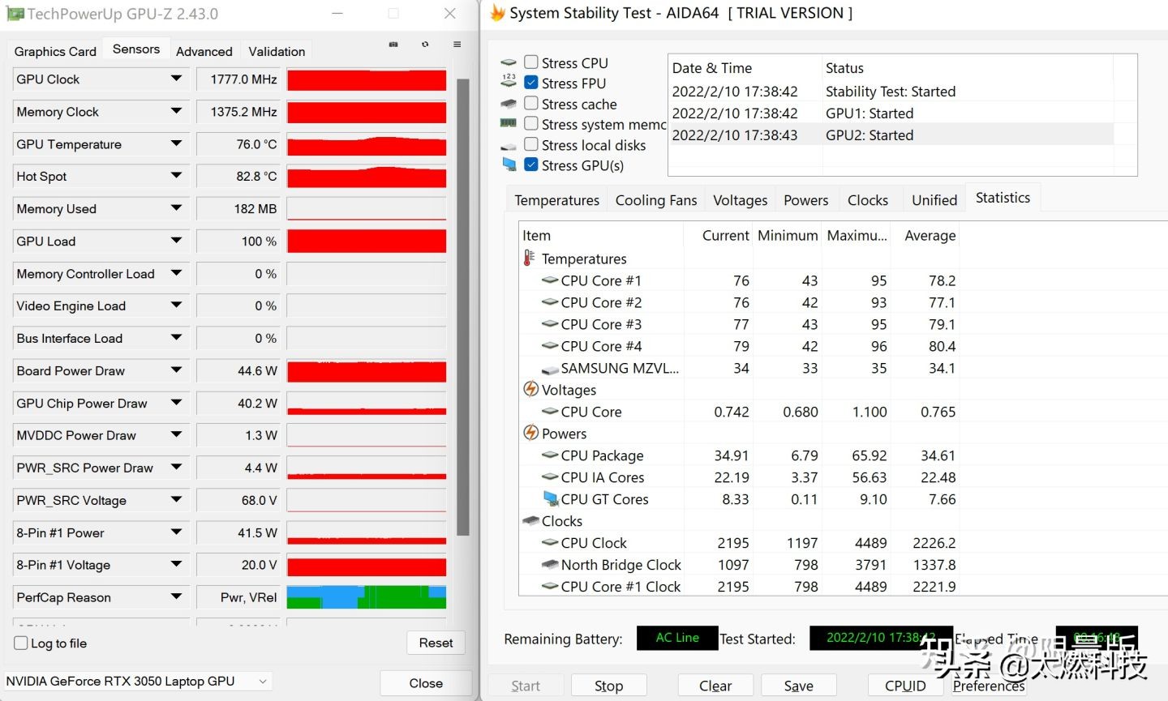Viewport: 1168px width, 701px height.
Task: Open the Memory Clock sensor dropdown
Action: 176,111
